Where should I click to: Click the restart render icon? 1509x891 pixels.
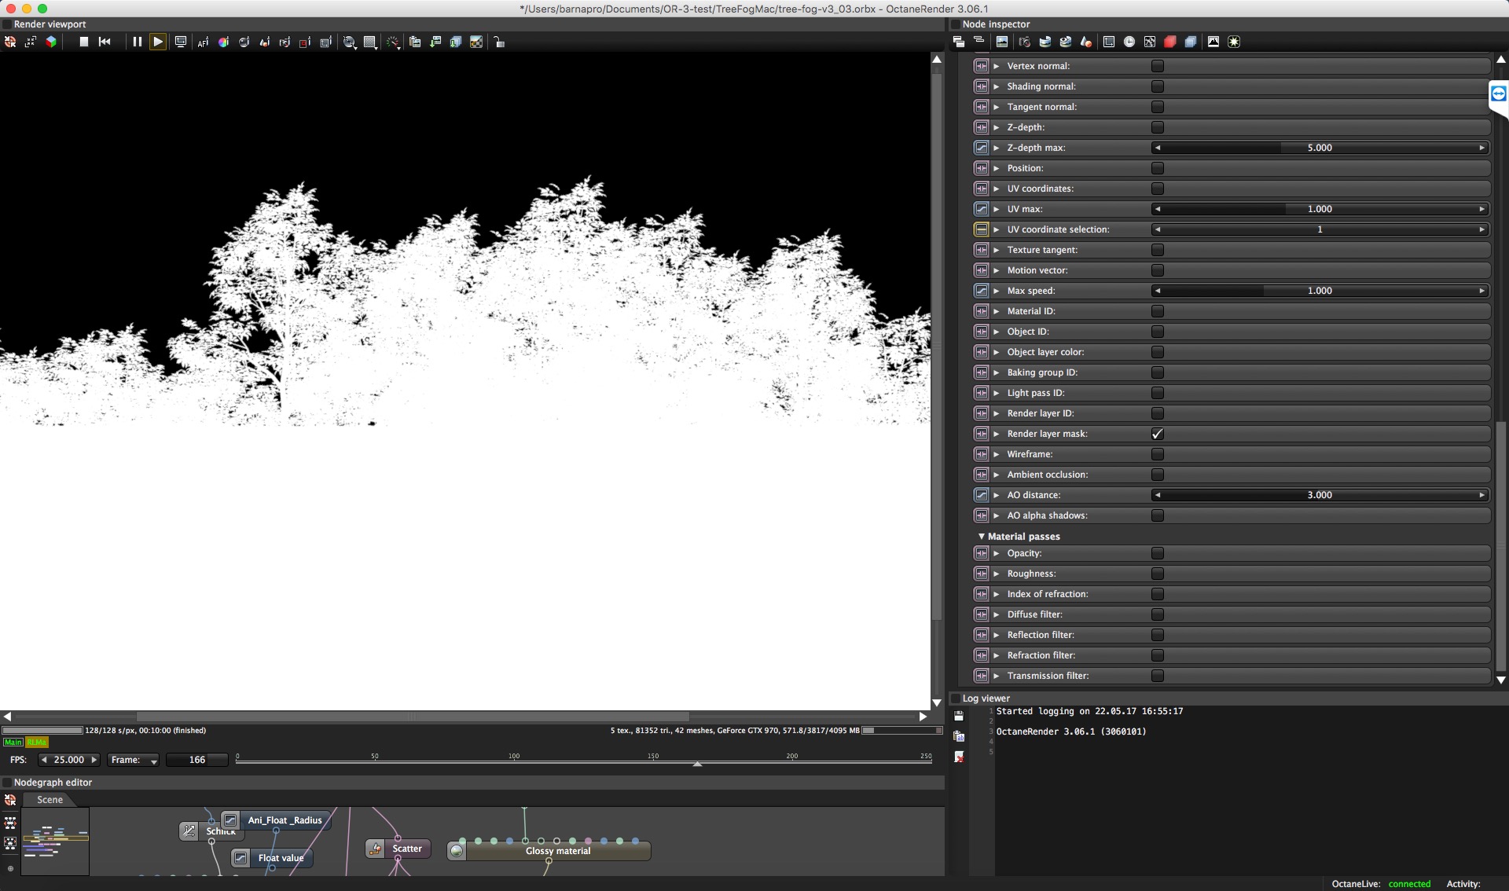click(x=105, y=42)
